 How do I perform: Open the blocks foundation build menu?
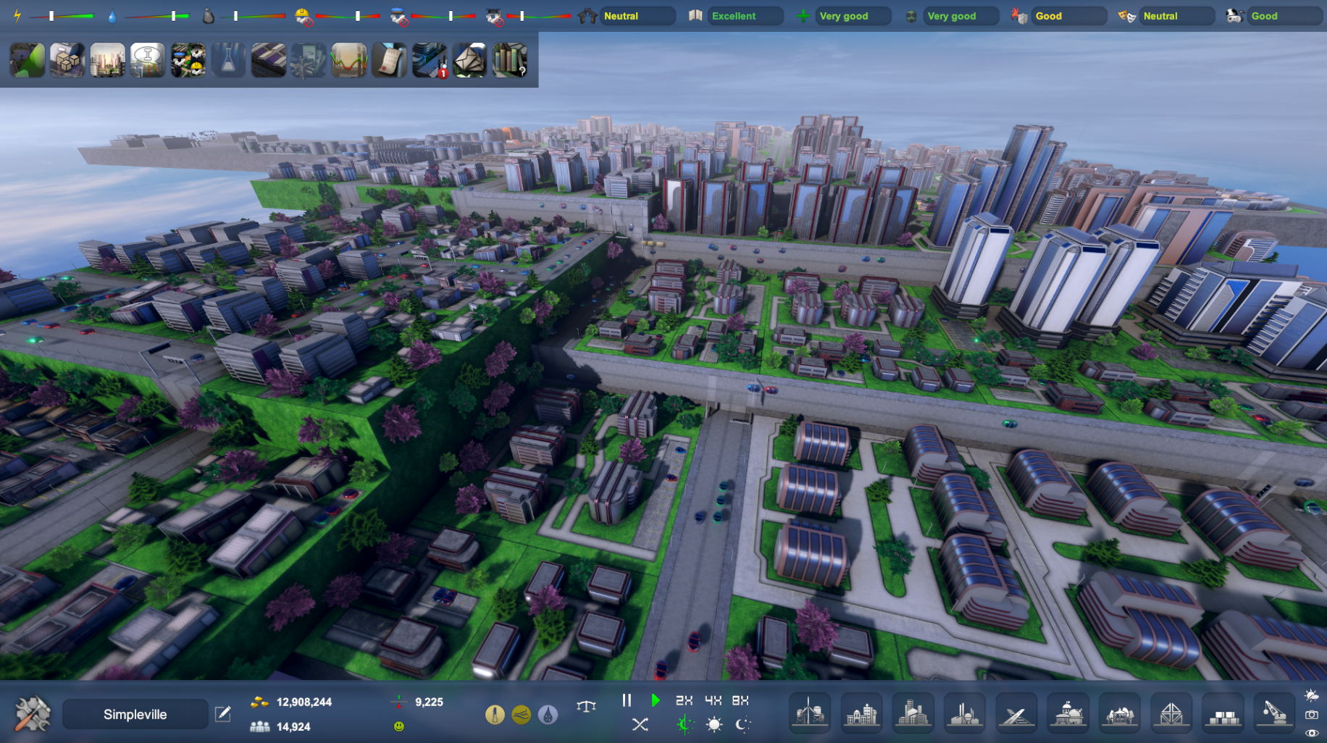[x=1223, y=713]
